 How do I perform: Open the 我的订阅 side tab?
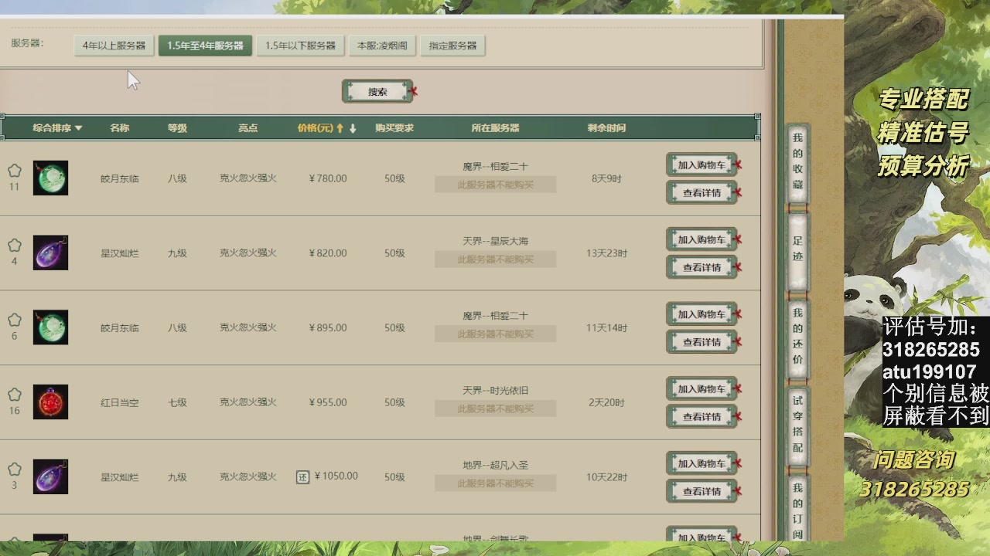797,510
